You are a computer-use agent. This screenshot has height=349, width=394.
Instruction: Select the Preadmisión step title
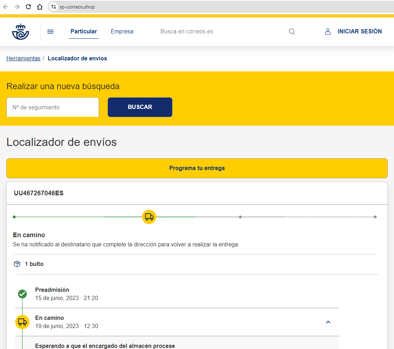(x=52, y=290)
